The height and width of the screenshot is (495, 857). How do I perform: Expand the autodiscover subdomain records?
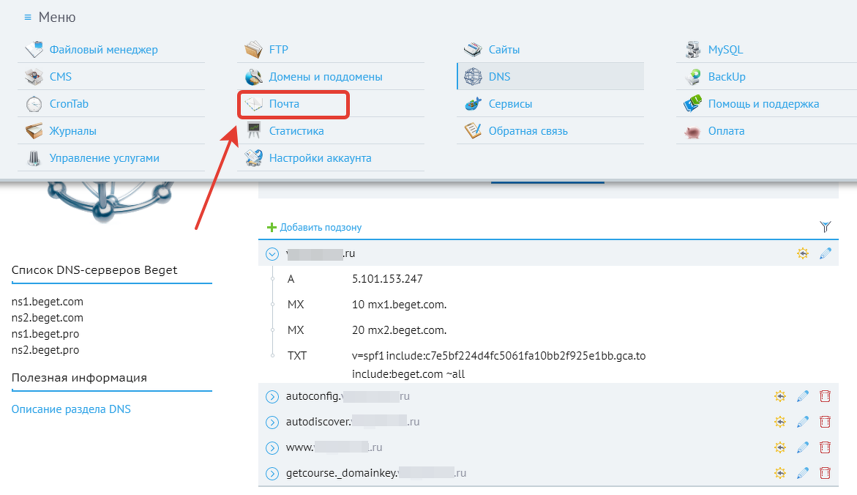(x=272, y=423)
